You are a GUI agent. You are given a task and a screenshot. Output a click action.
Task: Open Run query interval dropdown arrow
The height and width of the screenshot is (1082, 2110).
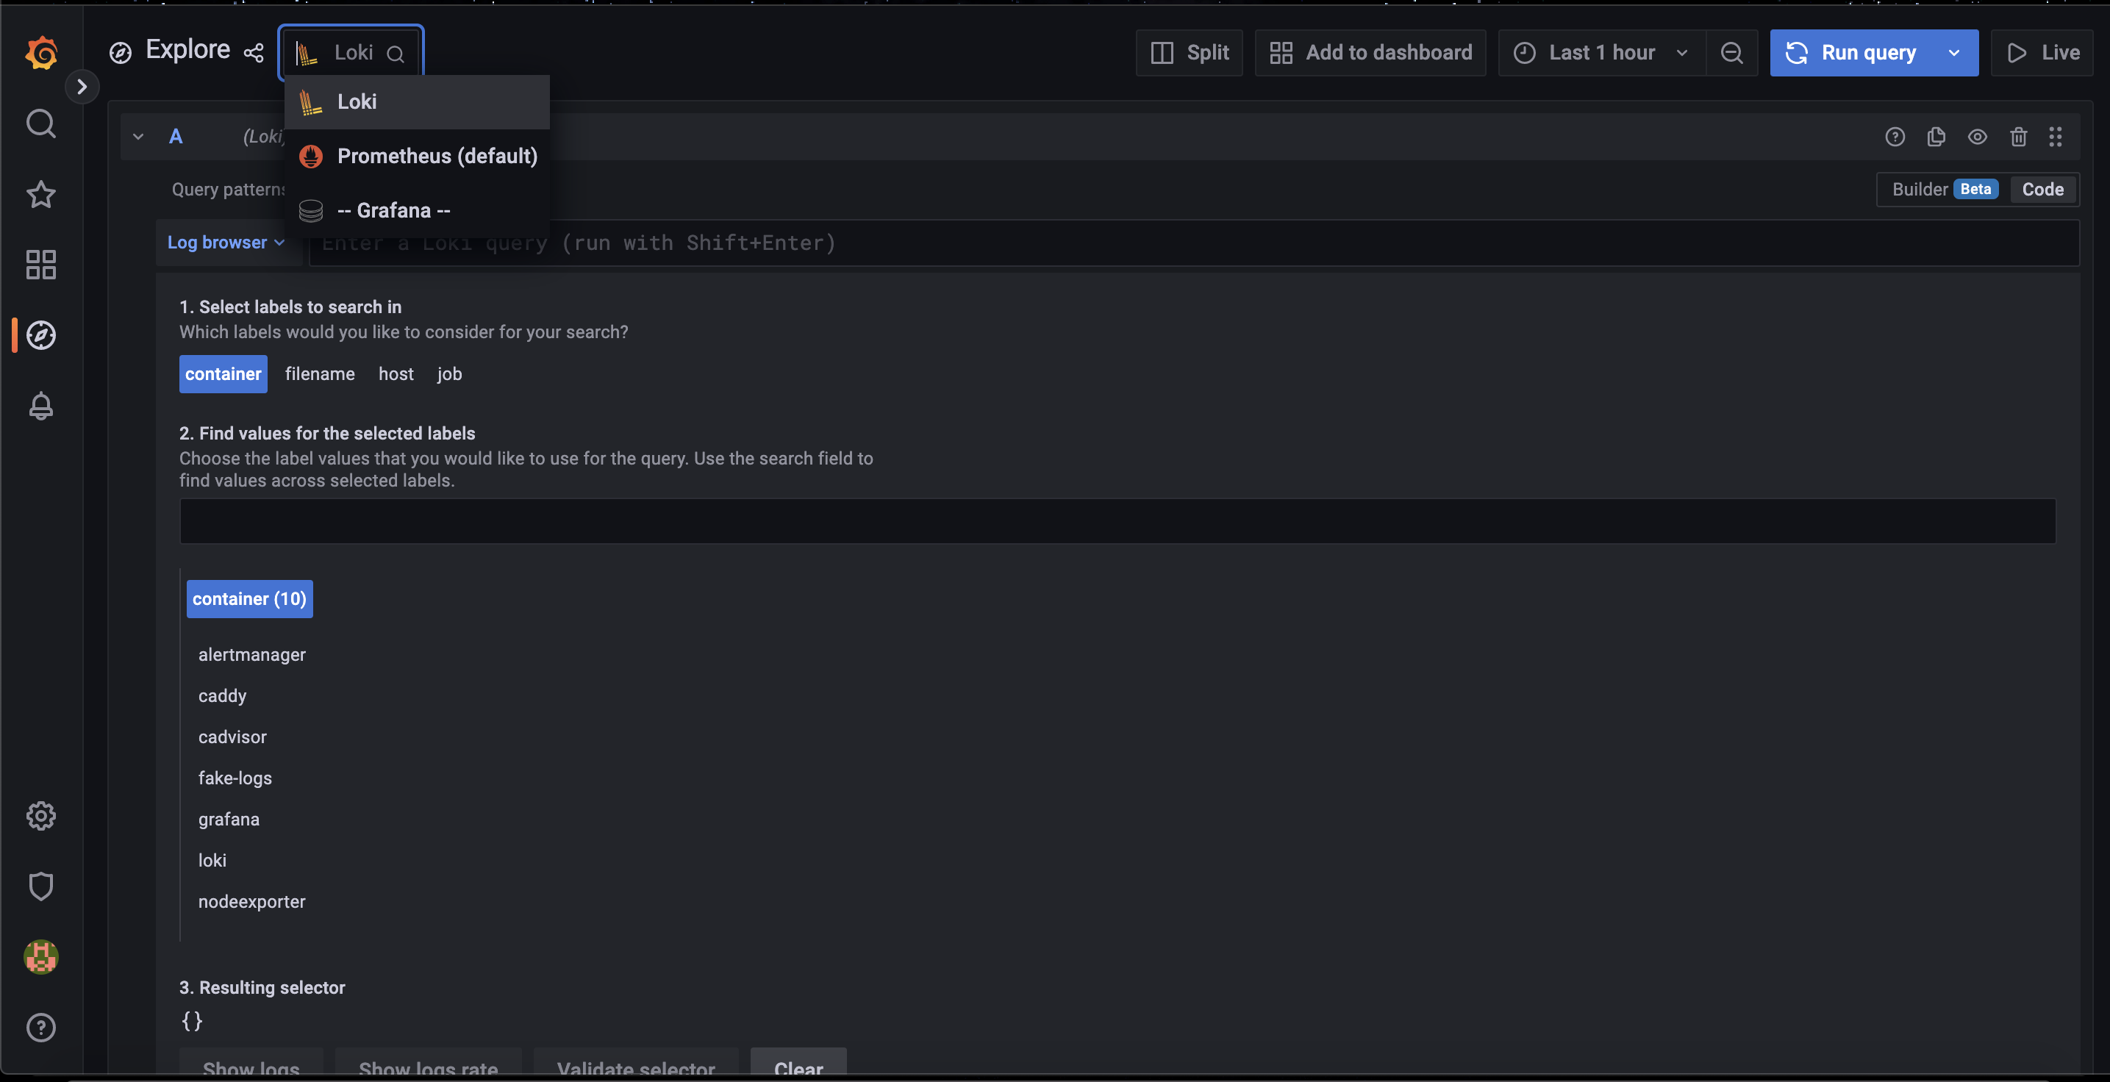pos(1953,53)
